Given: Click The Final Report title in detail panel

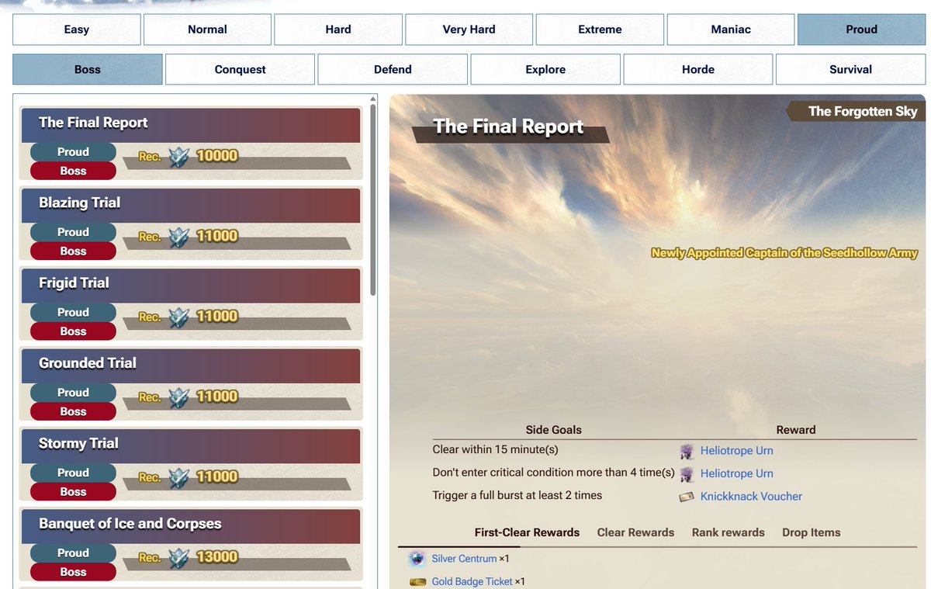Looking at the screenshot, I should point(508,127).
